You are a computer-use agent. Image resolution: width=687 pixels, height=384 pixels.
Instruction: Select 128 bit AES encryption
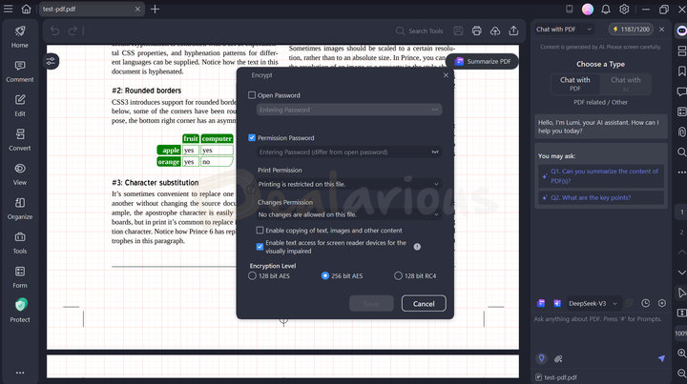click(x=252, y=275)
